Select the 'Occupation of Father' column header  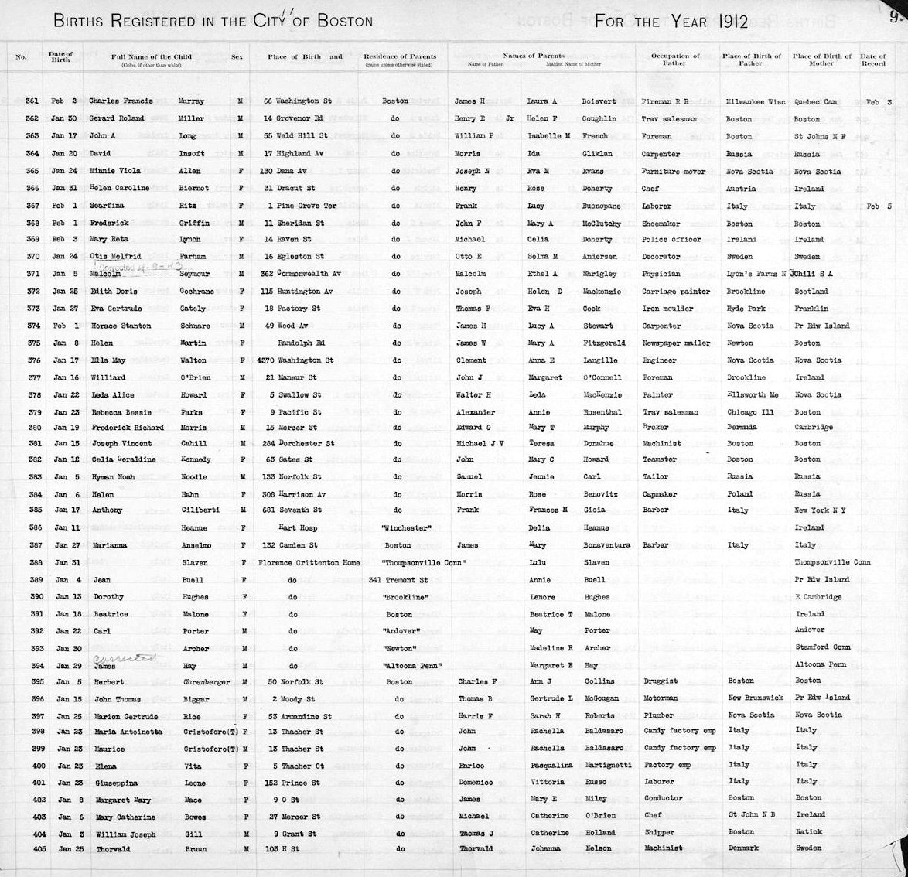[x=674, y=60]
